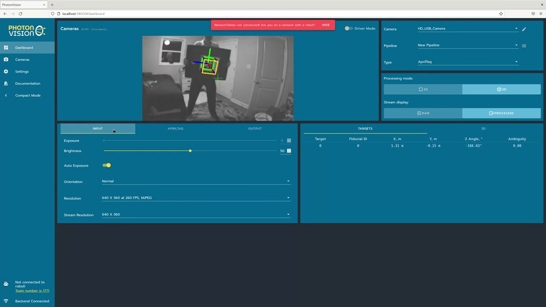Bookmark this page with the star icon
The image size is (546, 307).
click(x=501, y=14)
